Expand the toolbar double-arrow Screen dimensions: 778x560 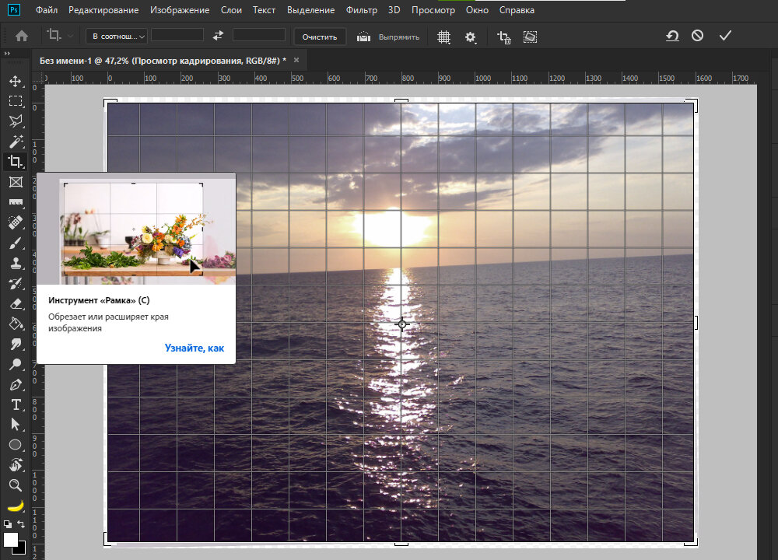pos(7,54)
